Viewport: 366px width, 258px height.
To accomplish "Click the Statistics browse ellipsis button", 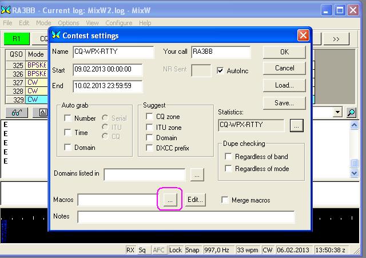I will point(296,126).
